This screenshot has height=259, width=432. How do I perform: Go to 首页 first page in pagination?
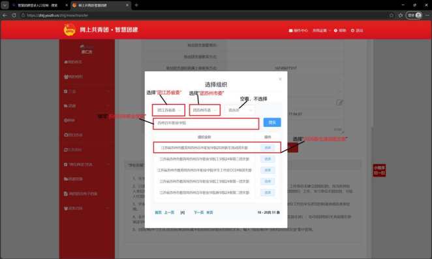[x=158, y=213]
